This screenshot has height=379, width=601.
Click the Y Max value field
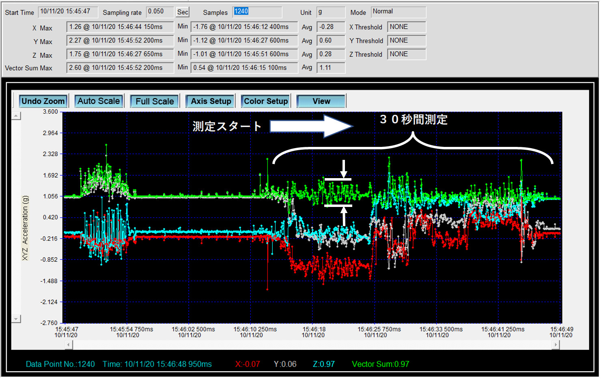pyautogui.click(x=120, y=41)
